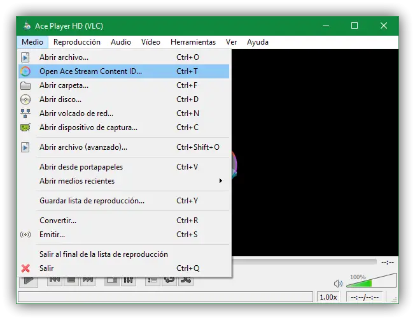
Task: Select Abrir dispositivo de captura...
Action: [x=124, y=127]
